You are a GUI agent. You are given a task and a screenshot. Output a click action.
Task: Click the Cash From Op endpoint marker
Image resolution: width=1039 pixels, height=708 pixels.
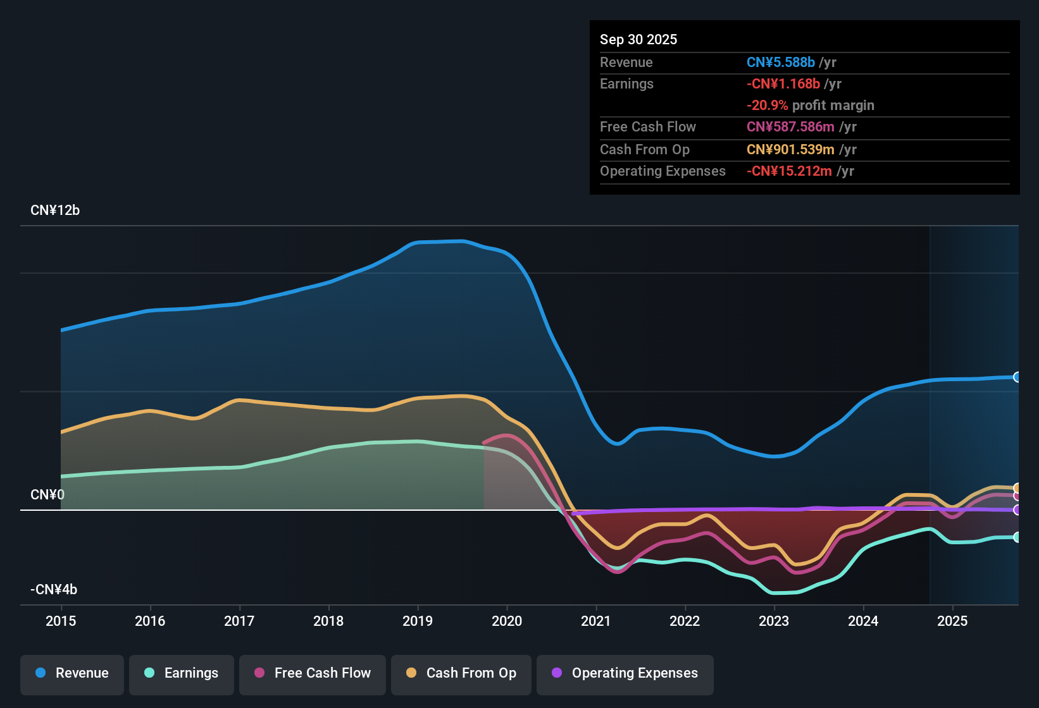coord(1017,488)
